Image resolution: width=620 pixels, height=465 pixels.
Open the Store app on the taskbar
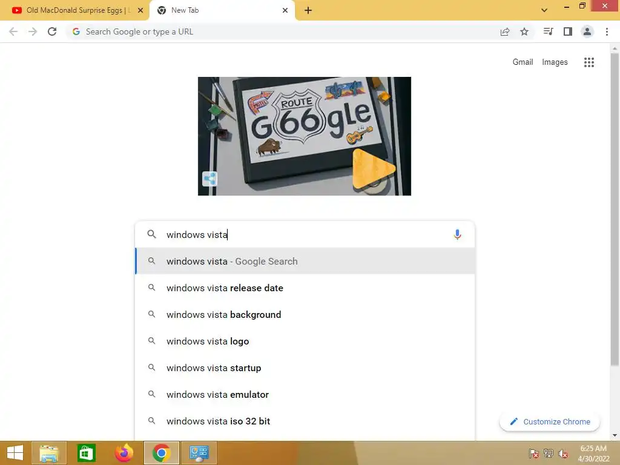point(86,453)
